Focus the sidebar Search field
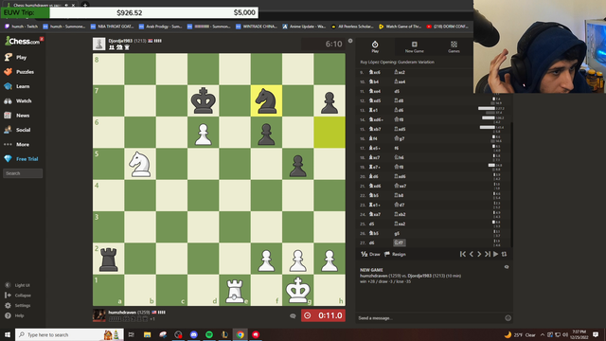Viewport: 606px width, 341px height. (23, 173)
